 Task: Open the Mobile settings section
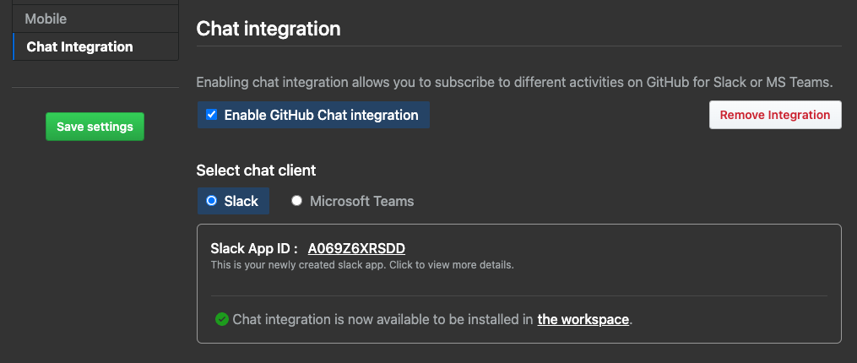point(46,19)
